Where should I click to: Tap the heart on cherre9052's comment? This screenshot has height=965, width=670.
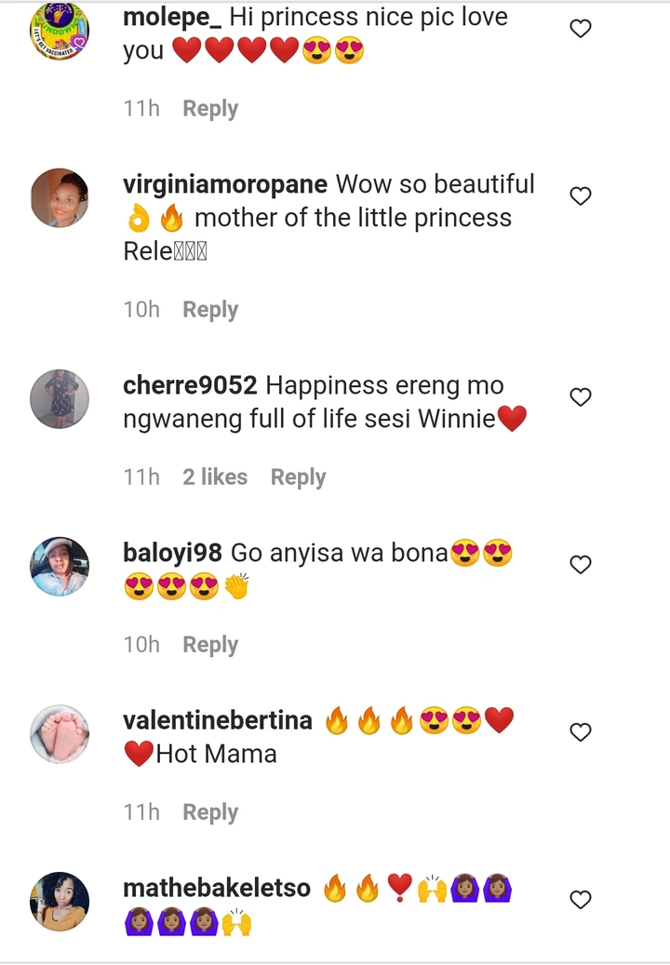pos(580,397)
